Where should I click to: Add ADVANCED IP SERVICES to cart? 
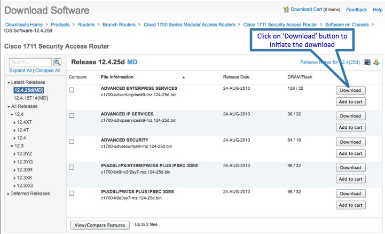[351, 128]
